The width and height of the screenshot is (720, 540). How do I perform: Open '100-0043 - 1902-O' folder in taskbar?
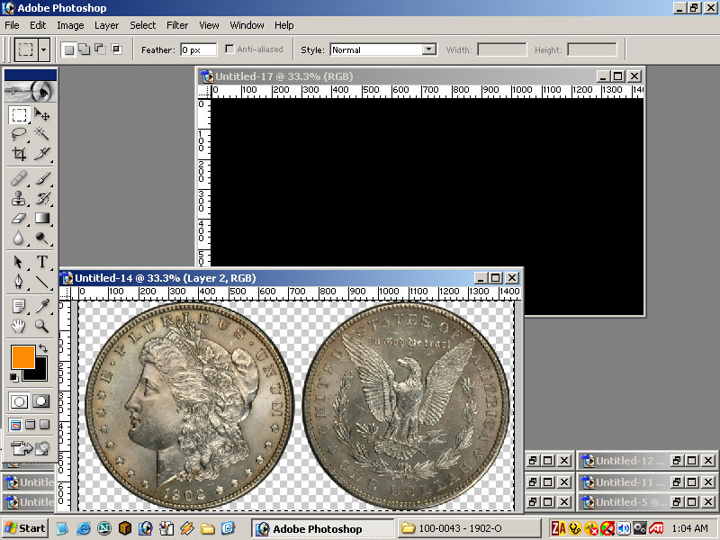pyautogui.click(x=469, y=528)
